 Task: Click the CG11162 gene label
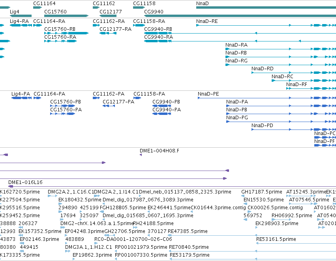point(104,4)
